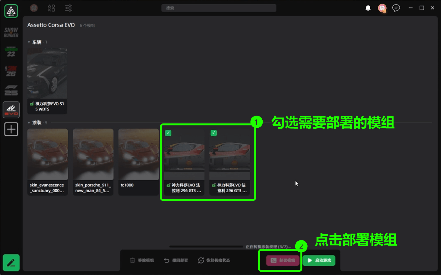Viewport: 441px width, 275px height.
Task: Close the mod manager window
Action: point(432,8)
